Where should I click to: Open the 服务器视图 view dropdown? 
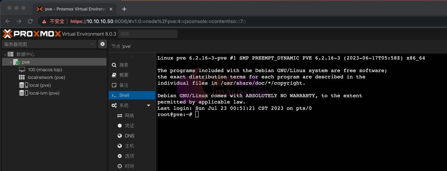click(49, 44)
